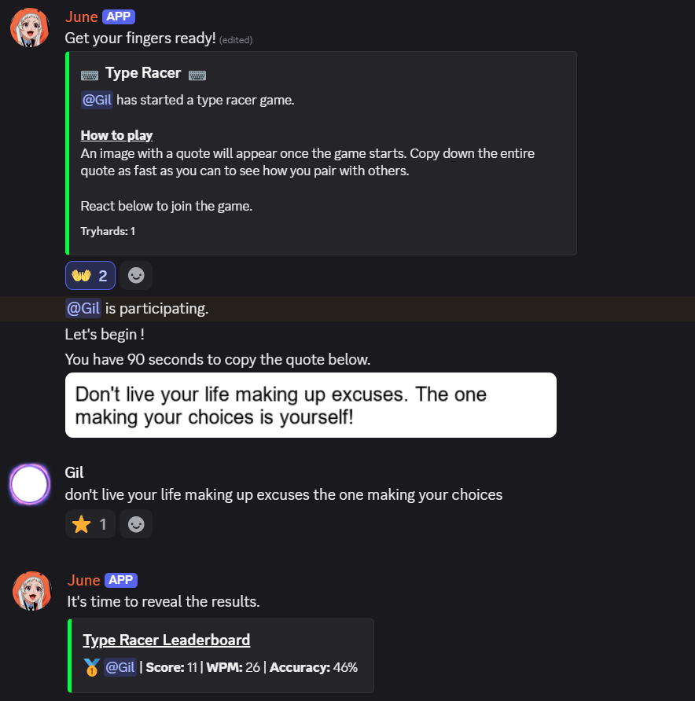Toggle the clapping hands reaction
Image resolution: width=695 pixels, height=701 pixels.
pyautogui.click(x=90, y=276)
